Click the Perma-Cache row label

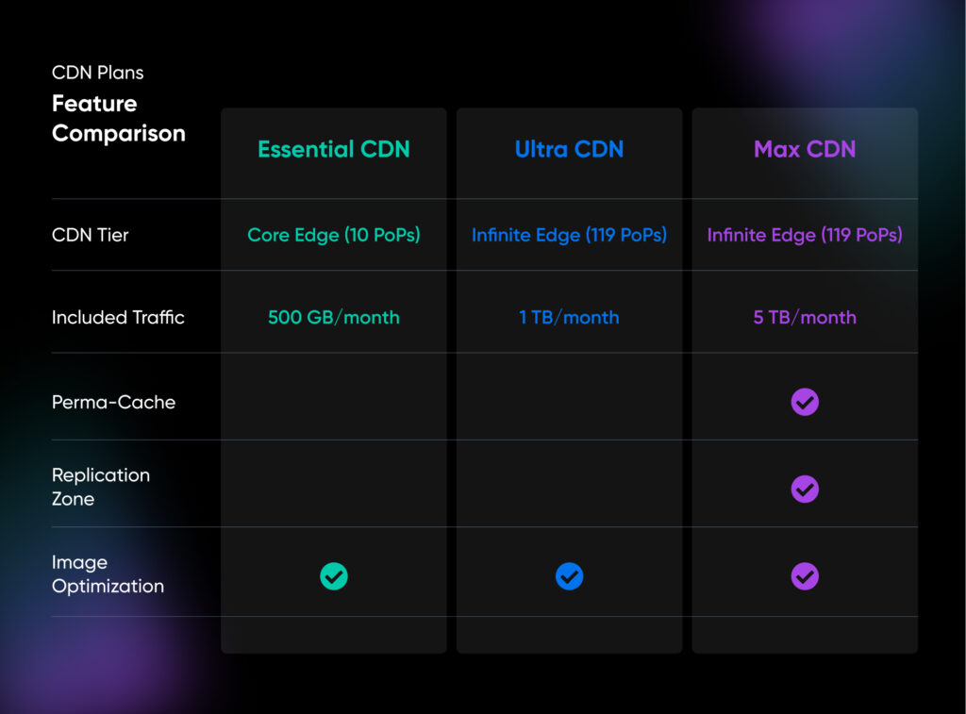pyautogui.click(x=113, y=402)
